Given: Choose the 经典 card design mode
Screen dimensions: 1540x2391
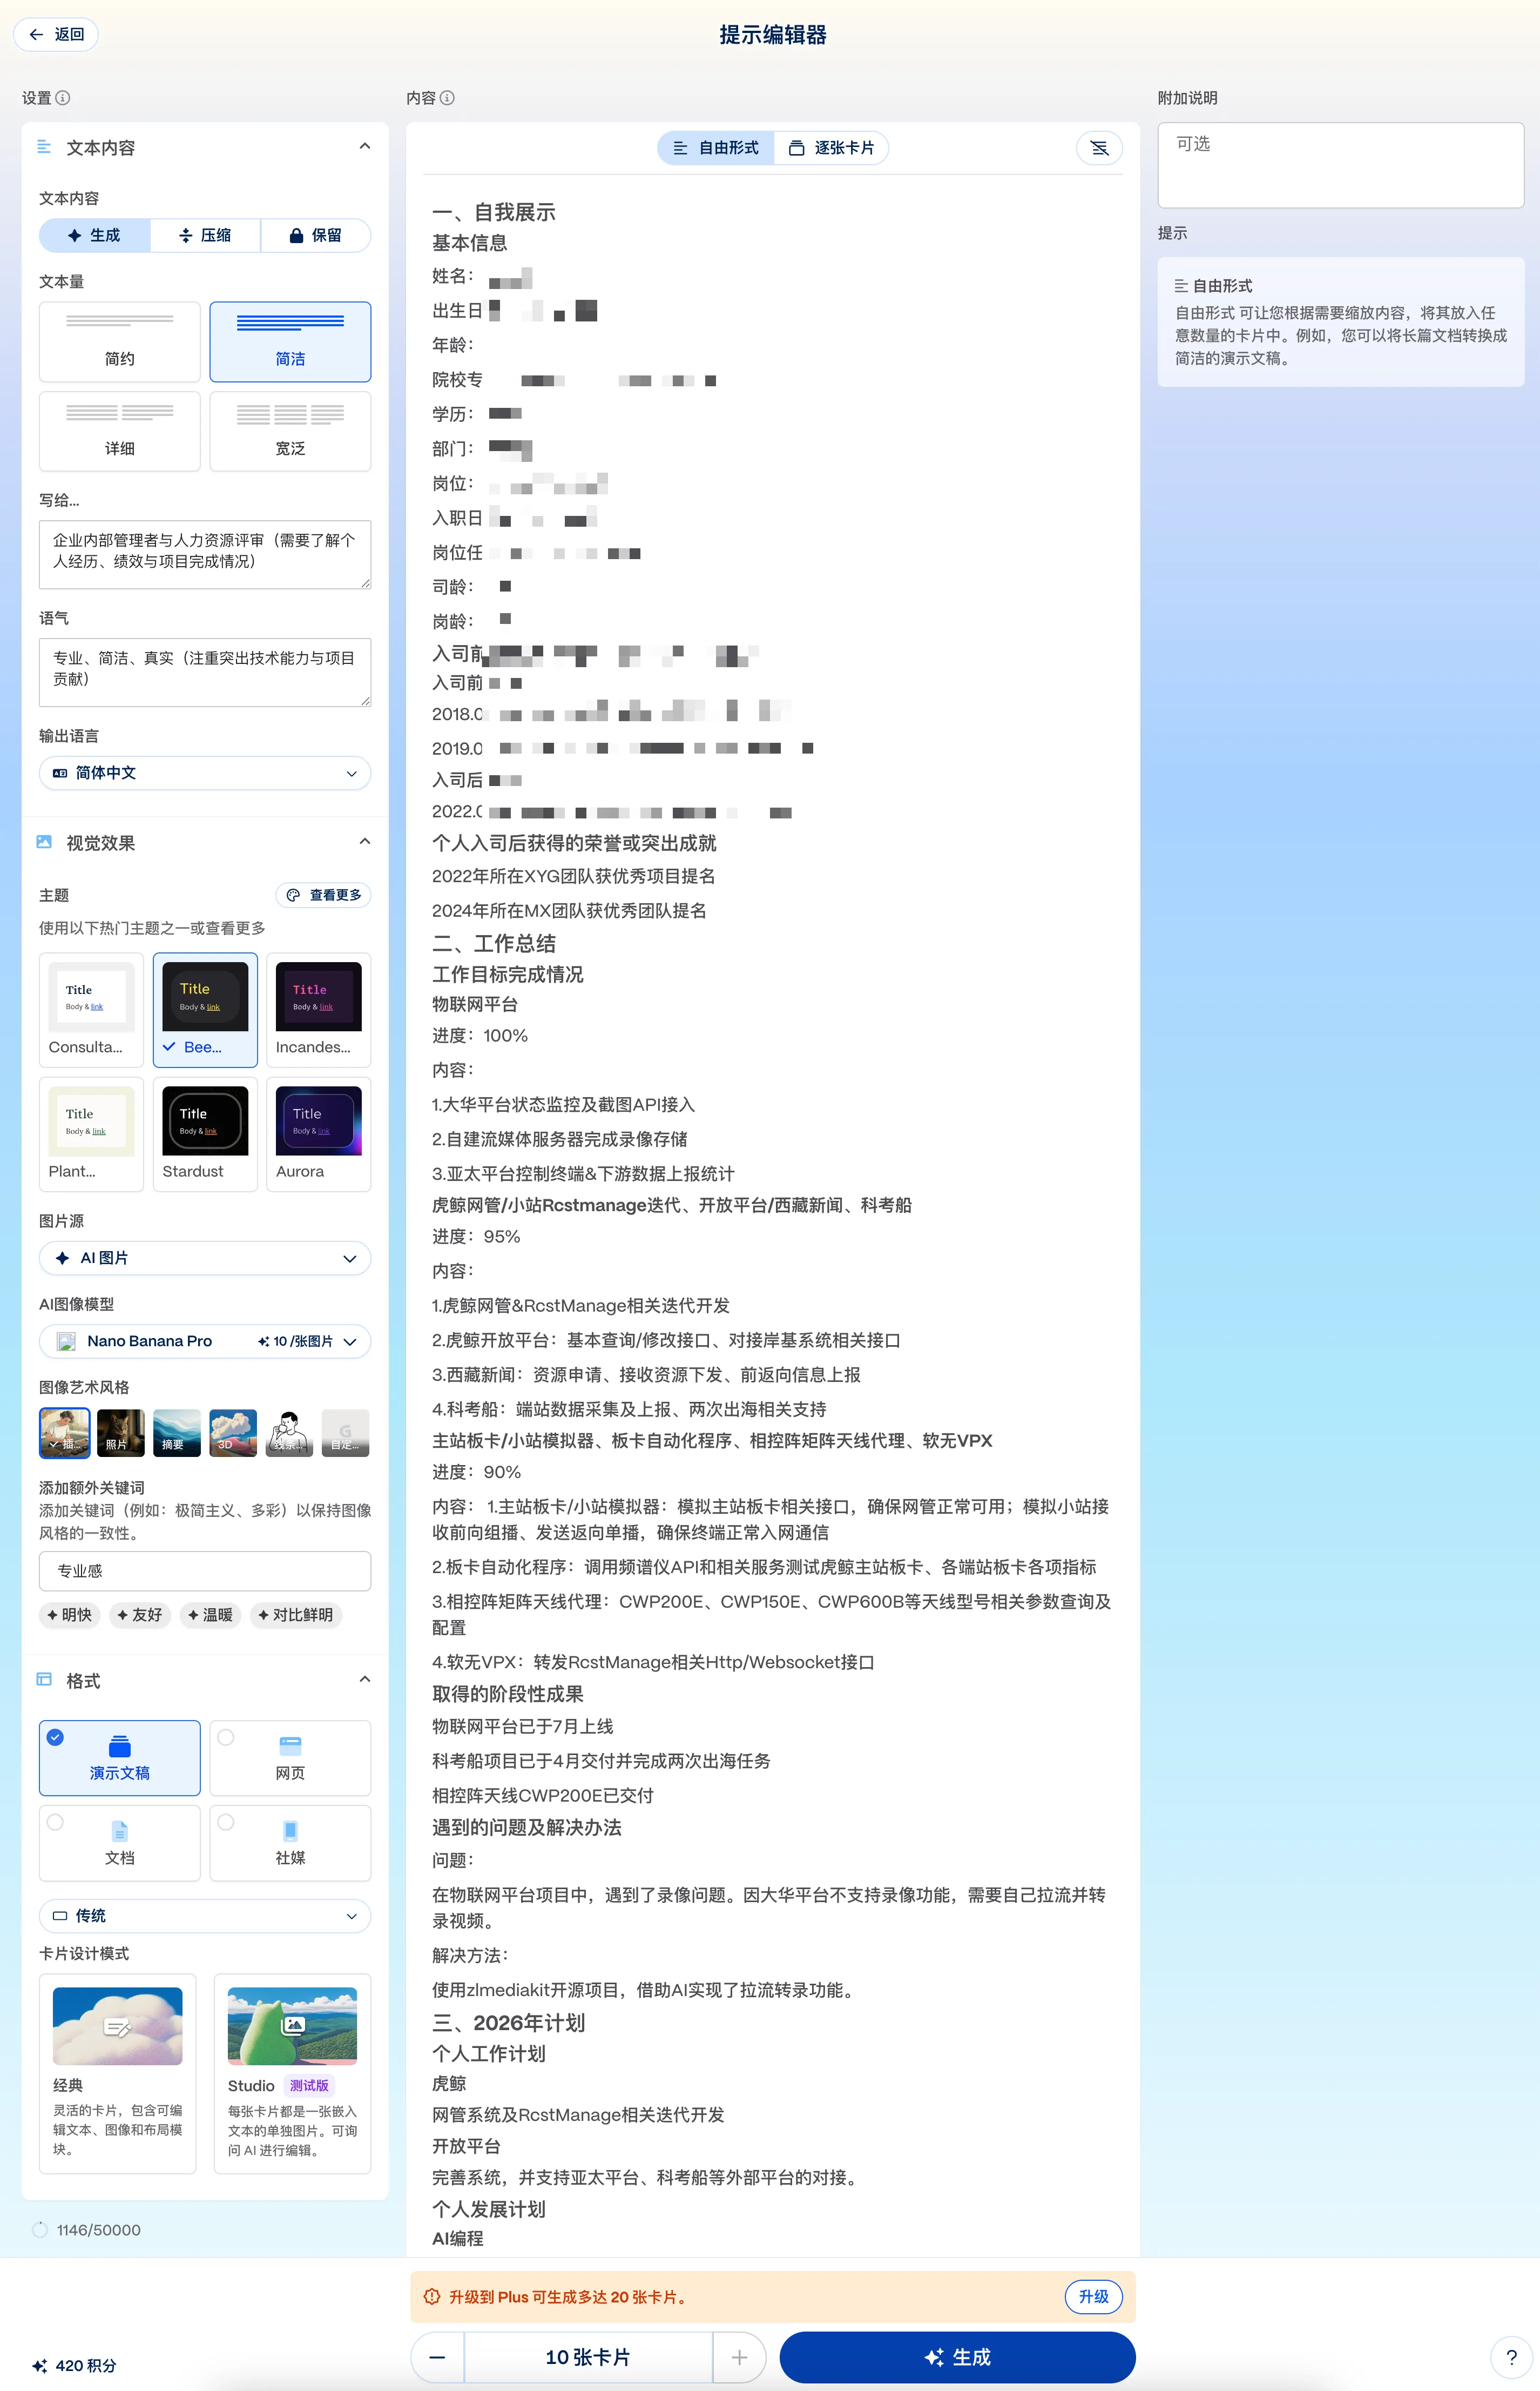Looking at the screenshot, I should 118,2074.
